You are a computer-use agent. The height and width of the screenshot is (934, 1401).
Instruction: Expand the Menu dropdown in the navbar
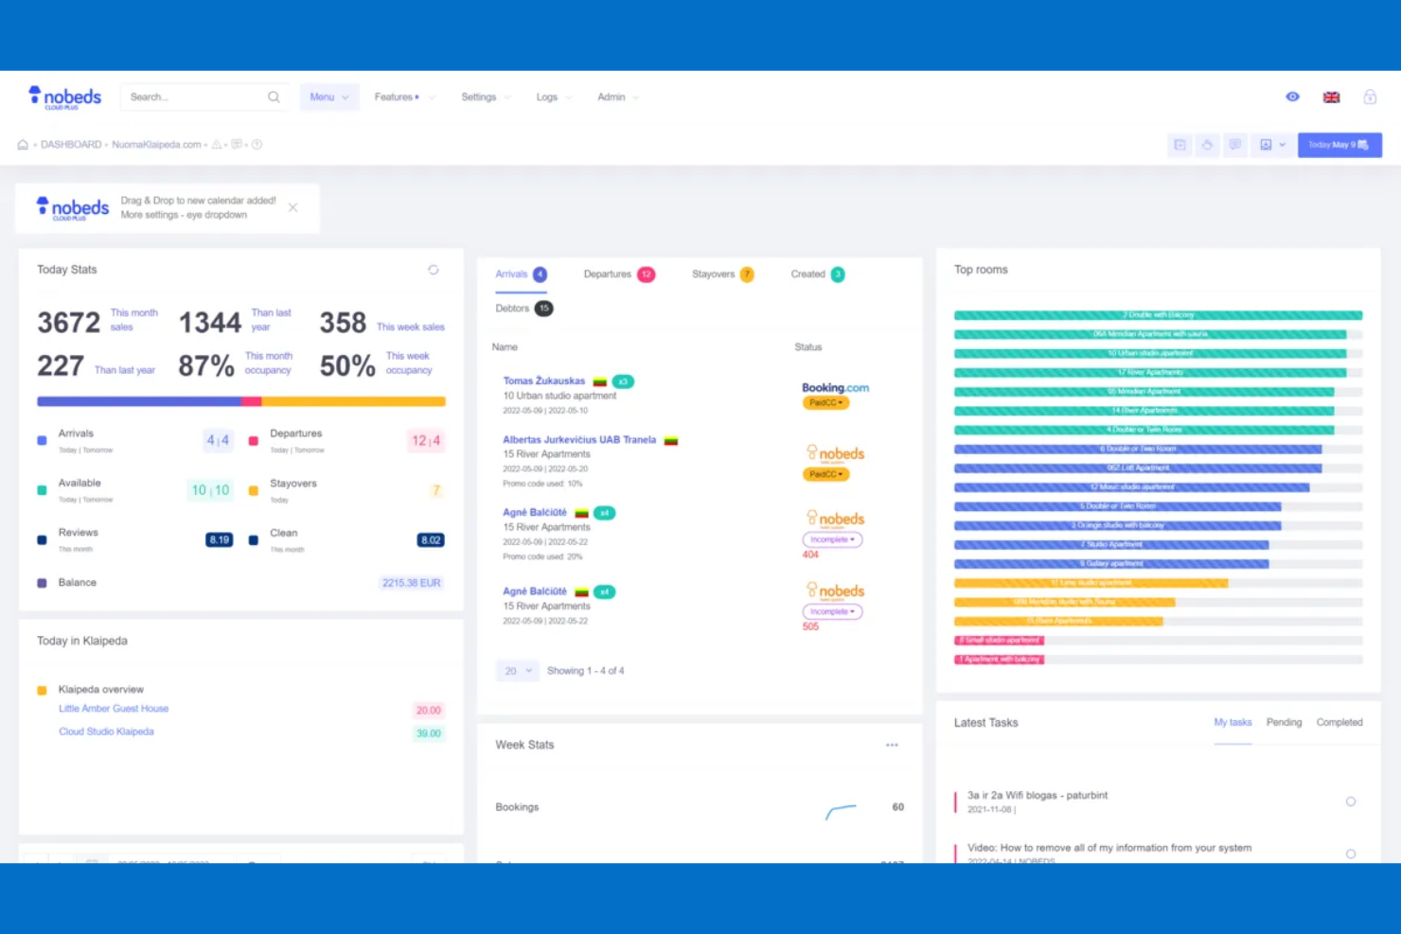(328, 97)
